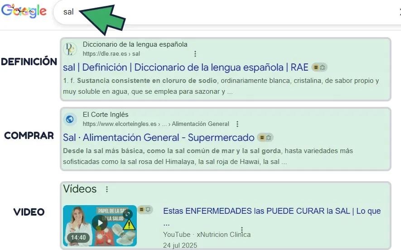Image resolution: width=401 pixels, height=250 pixels.
Task: Click the "El Corte Inglés" site name
Action: [106, 115]
